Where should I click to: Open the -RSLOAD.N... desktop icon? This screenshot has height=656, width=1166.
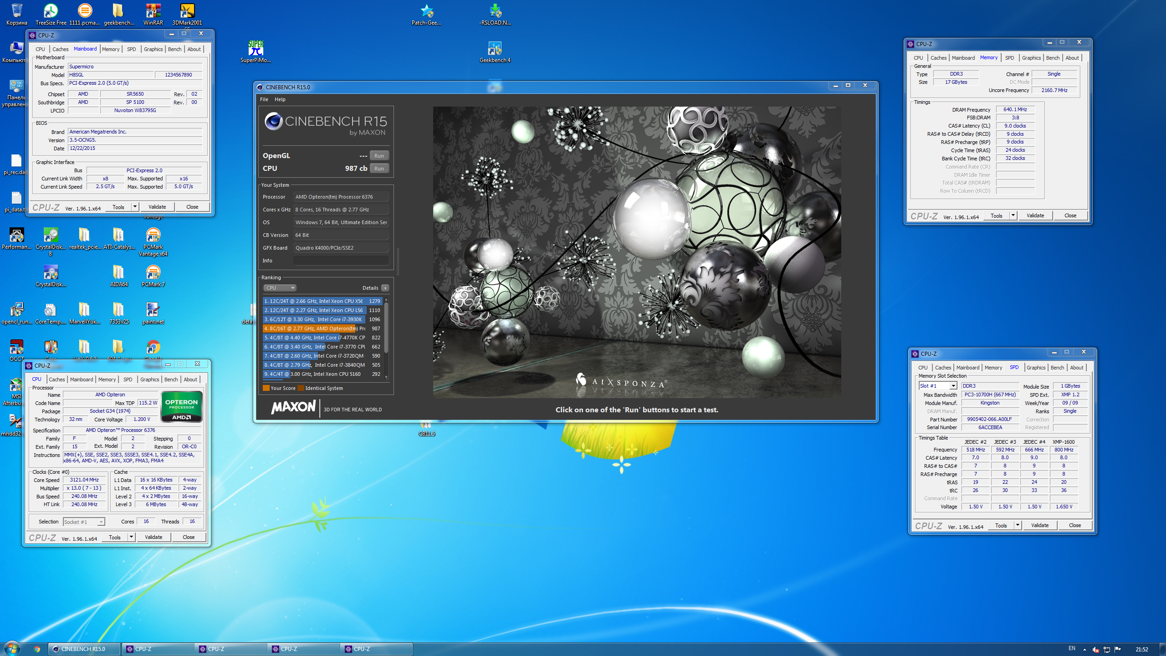click(495, 14)
